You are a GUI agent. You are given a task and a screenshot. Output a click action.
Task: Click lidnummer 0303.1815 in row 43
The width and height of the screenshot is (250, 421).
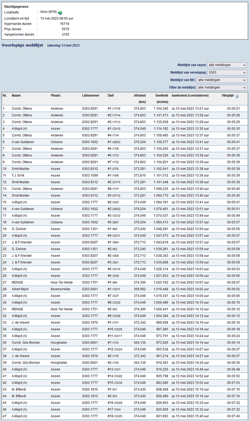90,390
